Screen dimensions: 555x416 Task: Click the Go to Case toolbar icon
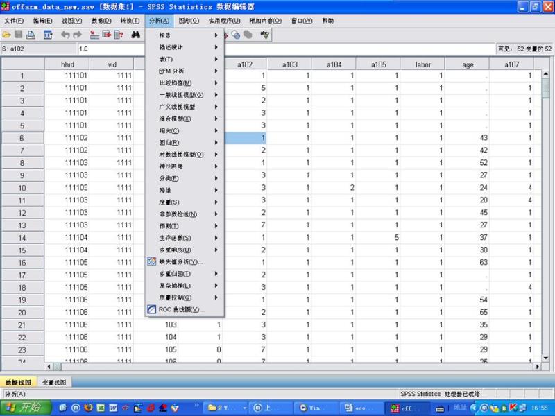(x=94, y=35)
